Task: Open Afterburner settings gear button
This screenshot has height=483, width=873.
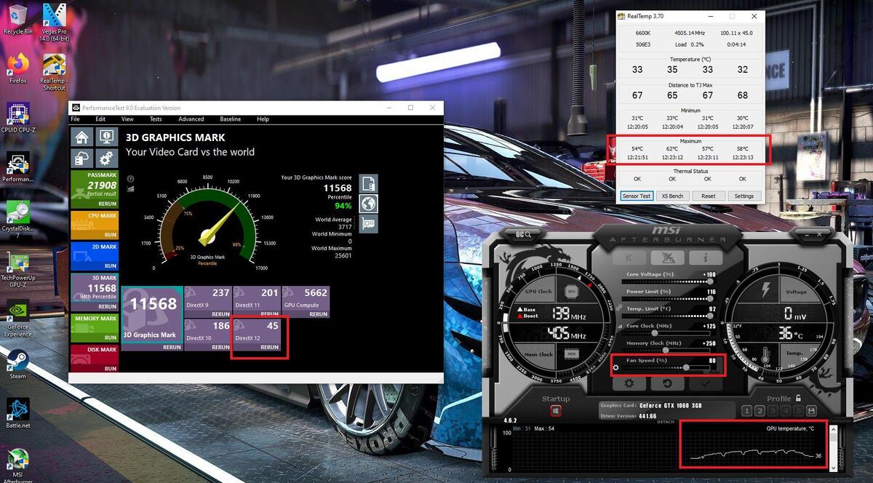Action: coord(629,383)
